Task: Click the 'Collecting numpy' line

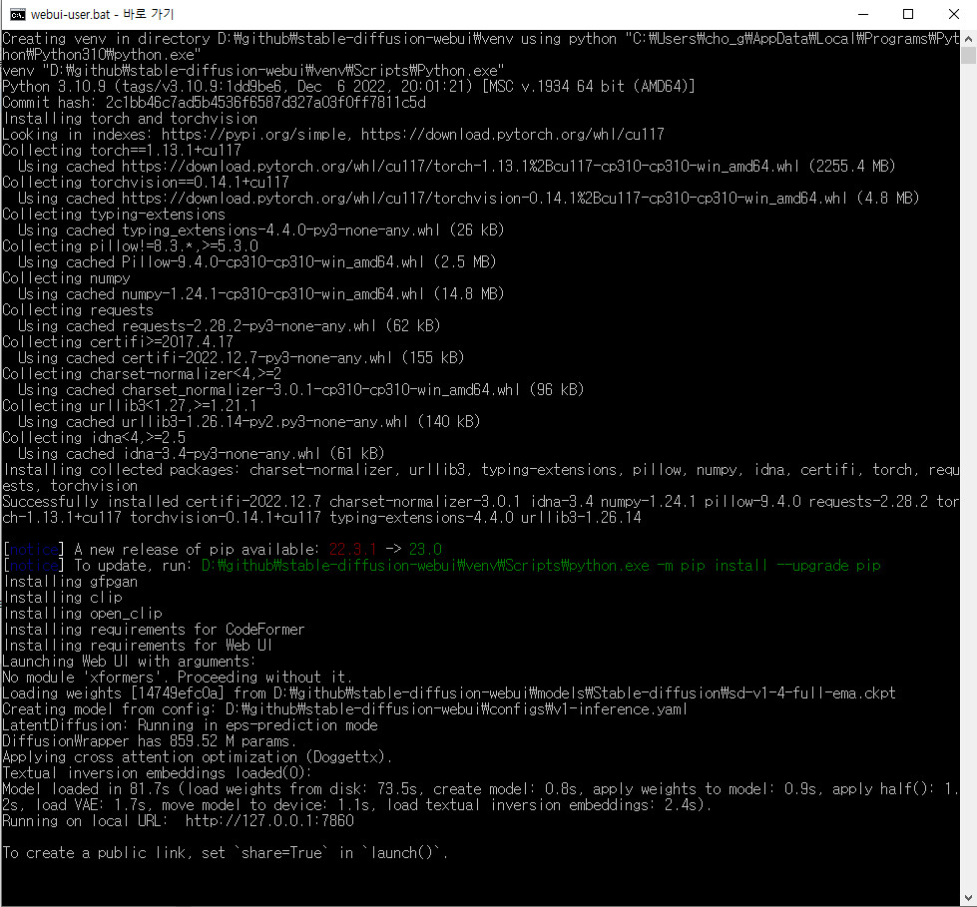Action: tap(67, 277)
